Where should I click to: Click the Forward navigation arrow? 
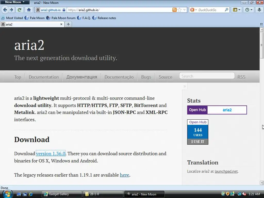11,10
